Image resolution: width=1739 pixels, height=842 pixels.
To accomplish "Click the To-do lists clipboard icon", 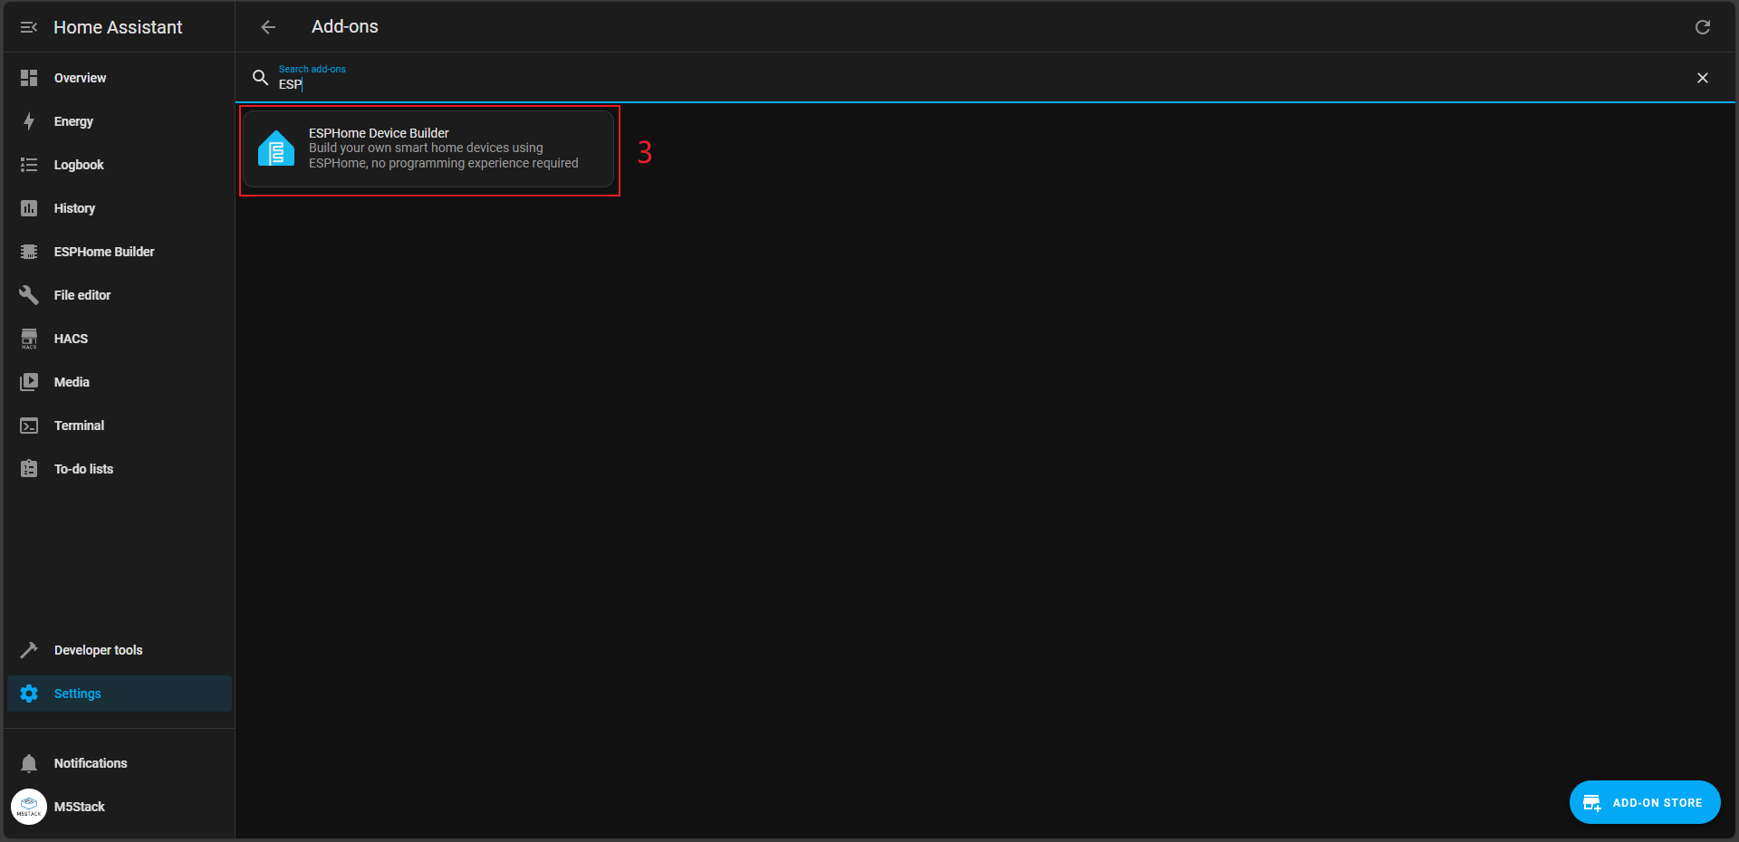I will click(29, 469).
